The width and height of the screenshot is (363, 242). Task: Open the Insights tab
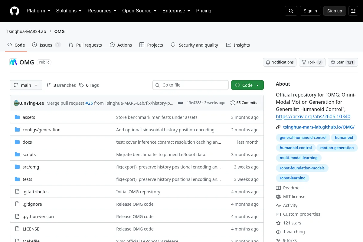click(238, 45)
